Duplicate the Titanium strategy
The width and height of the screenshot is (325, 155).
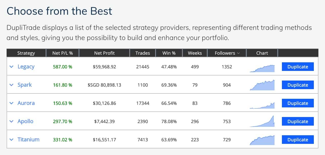(298, 140)
